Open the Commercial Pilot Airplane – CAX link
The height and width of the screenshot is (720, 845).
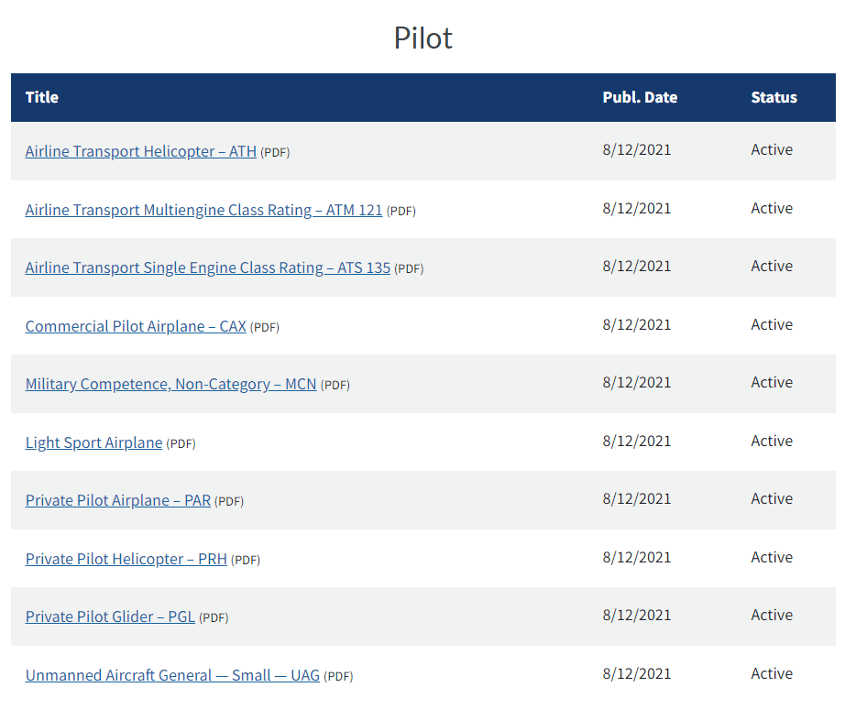tap(135, 326)
